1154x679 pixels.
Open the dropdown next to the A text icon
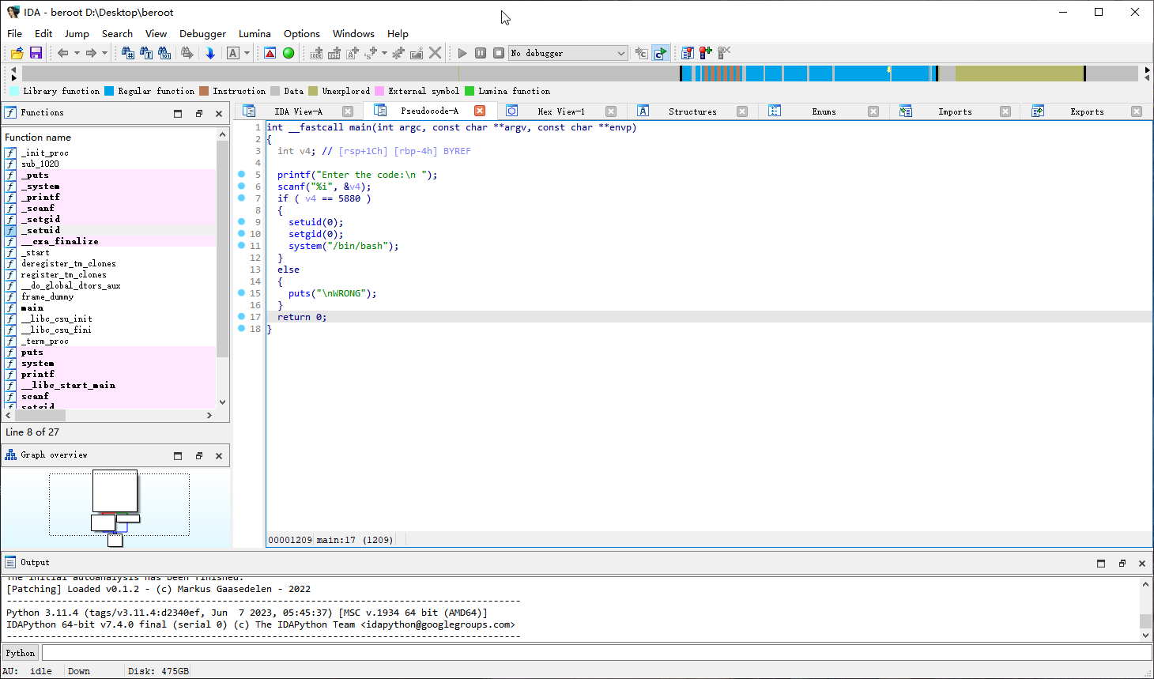(x=247, y=53)
